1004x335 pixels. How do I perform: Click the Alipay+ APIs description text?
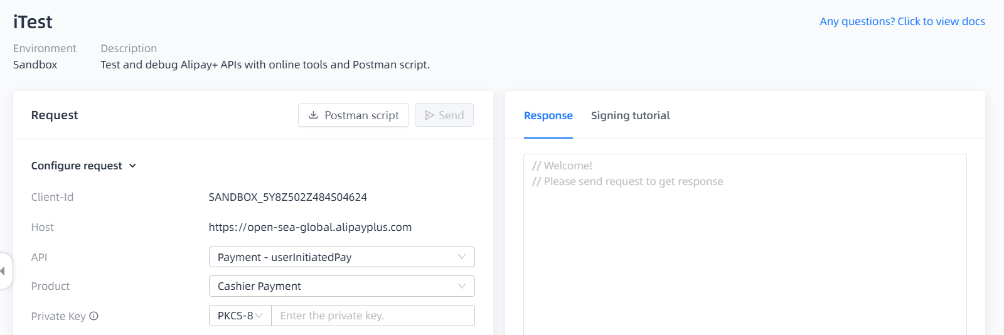pyautogui.click(x=265, y=65)
